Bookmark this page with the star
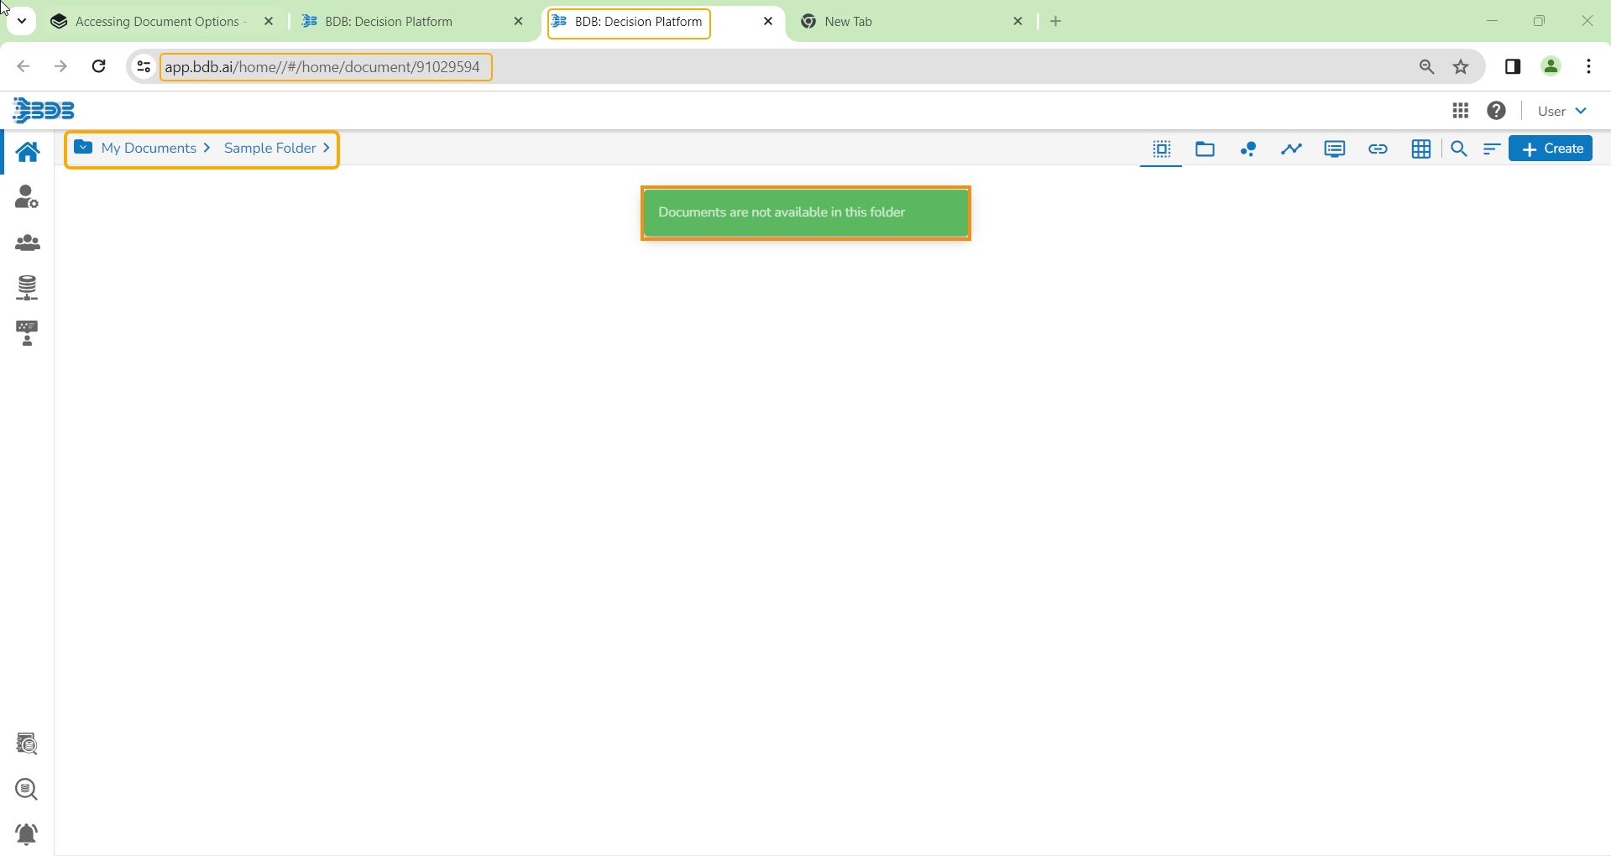Image resolution: width=1611 pixels, height=856 pixels. [1462, 67]
